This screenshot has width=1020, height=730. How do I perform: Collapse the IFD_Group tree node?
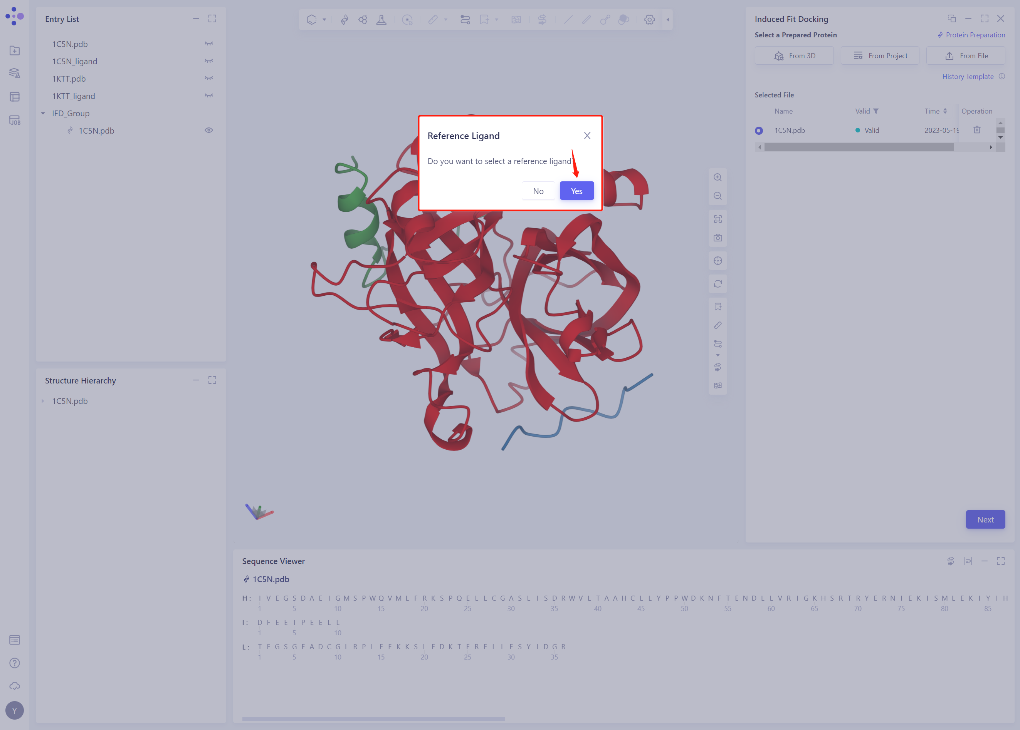point(43,113)
